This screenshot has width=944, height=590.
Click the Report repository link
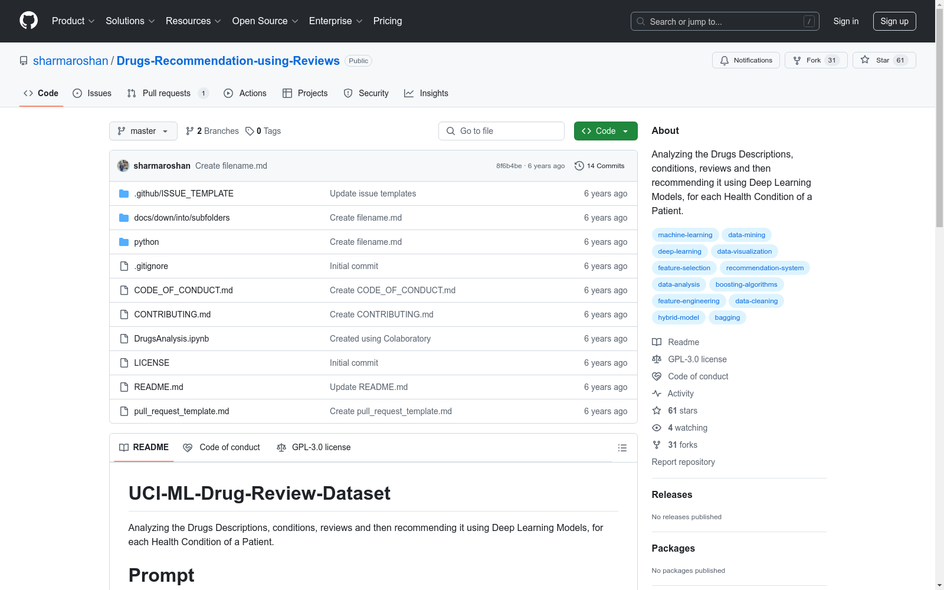683,462
